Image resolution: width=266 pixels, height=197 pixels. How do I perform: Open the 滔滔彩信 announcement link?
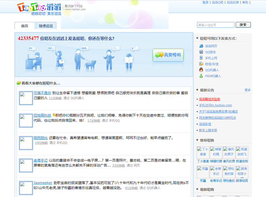pyautogui.click(x=205, y=124)
